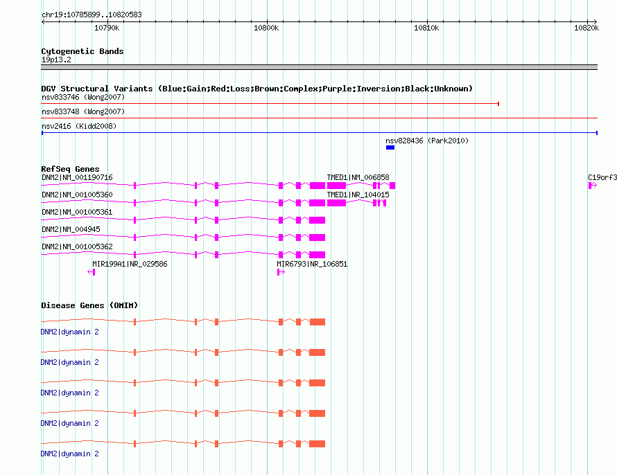Open the nsv833748 (Wong2007) variant label

coord(83,111)
